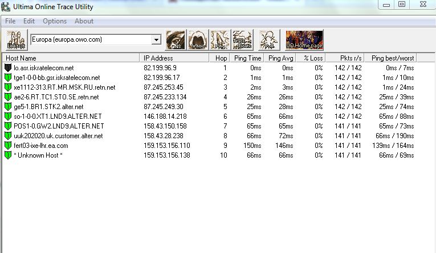The height and width of the screenshot is (253, 436).
Task: Click the Pkts r/s column header
Action: click(345, 58)
